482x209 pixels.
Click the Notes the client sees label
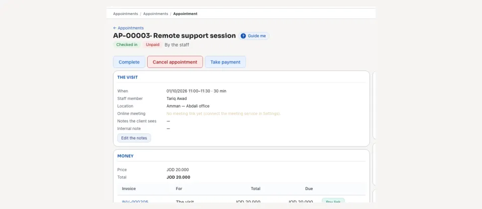[137, 121]
